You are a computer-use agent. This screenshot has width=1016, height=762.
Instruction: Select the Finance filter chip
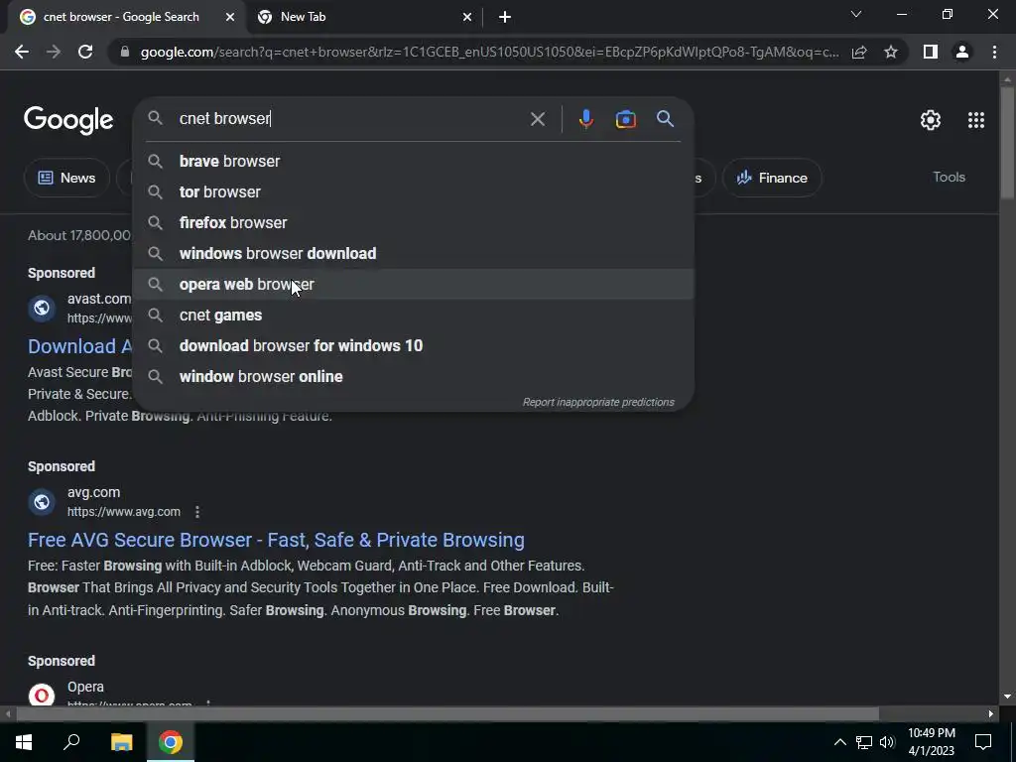click(772, 178)
